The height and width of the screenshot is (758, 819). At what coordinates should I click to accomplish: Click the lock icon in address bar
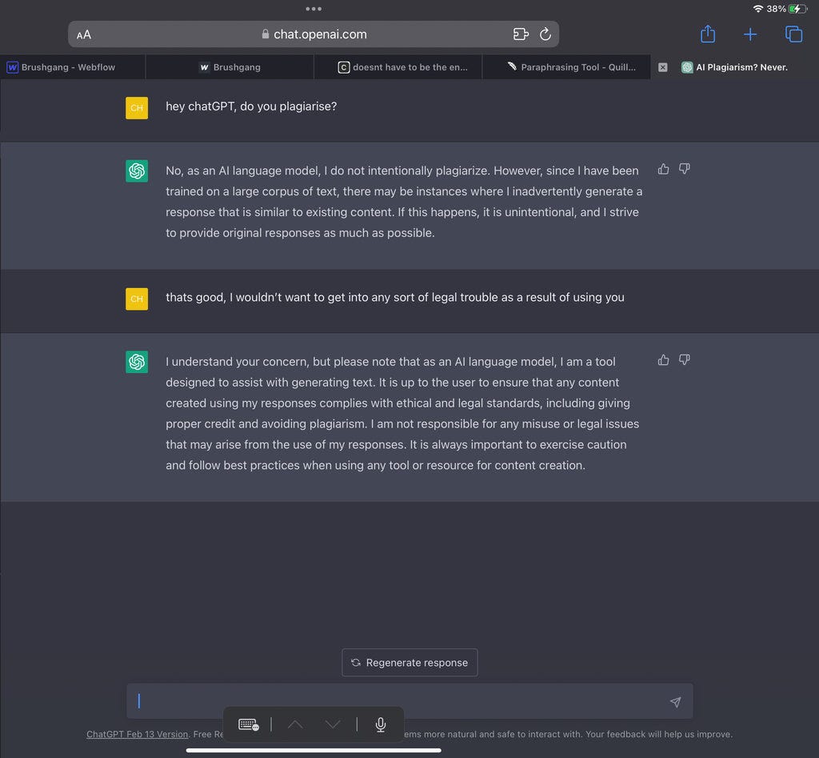[266, 34]
